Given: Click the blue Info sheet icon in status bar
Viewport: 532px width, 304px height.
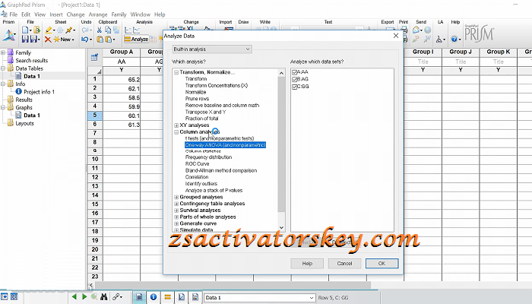Looking at the screenshot, I should [x=154, y=297].
